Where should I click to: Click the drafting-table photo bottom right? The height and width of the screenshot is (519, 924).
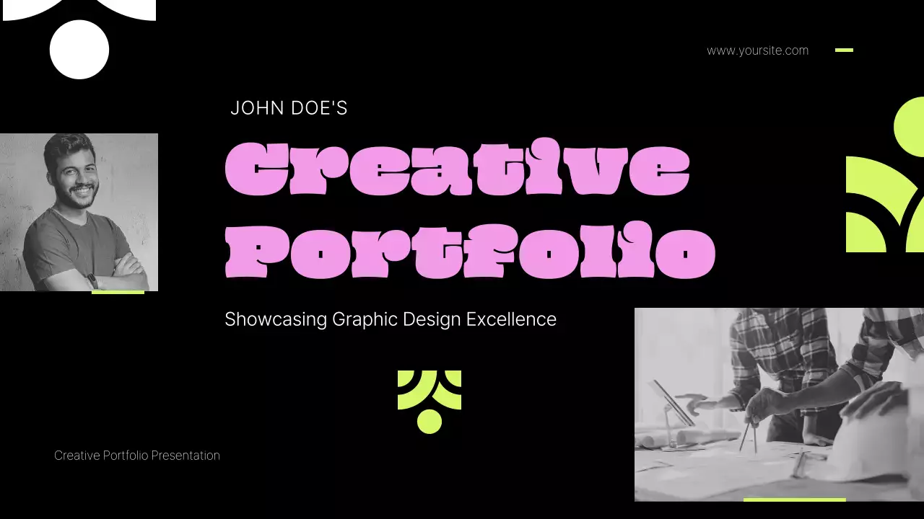[x=778, y=404]
